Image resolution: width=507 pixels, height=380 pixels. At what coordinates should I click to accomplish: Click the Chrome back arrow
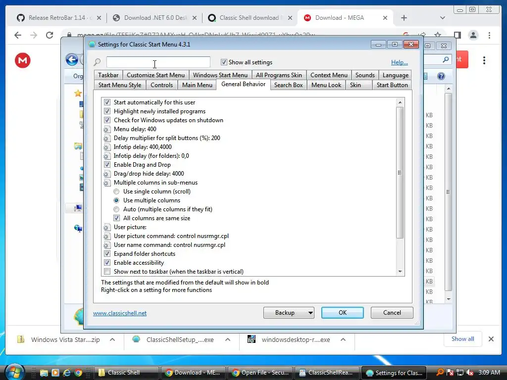click(x=18, y=35)
